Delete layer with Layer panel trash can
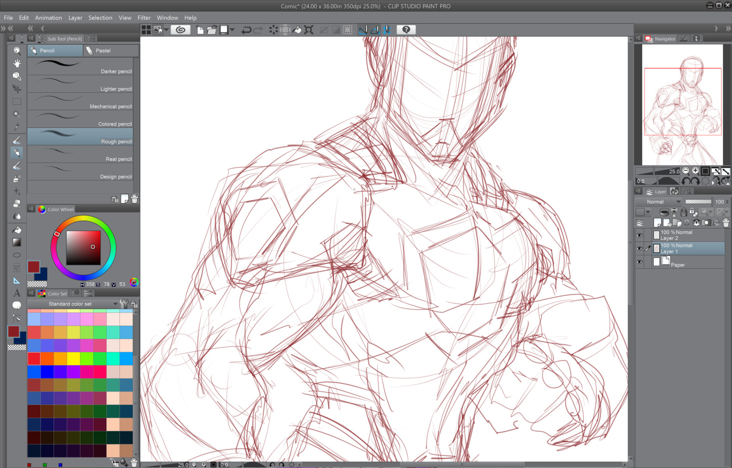 click(x=726, y=223)
